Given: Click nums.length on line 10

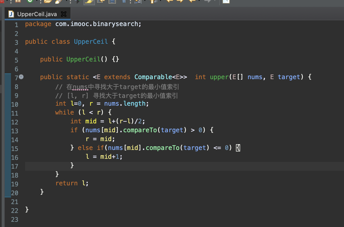Looking at the screenshot, I should pos(125,104).
